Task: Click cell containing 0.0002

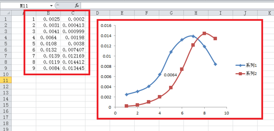Action: 73,19
